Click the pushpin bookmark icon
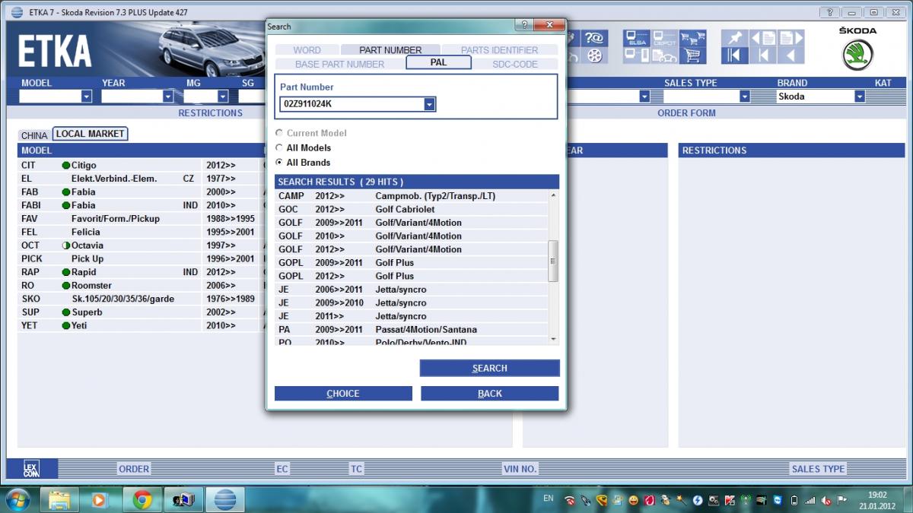This screenshot has width=913, height=513. click(x=734, y=38)
